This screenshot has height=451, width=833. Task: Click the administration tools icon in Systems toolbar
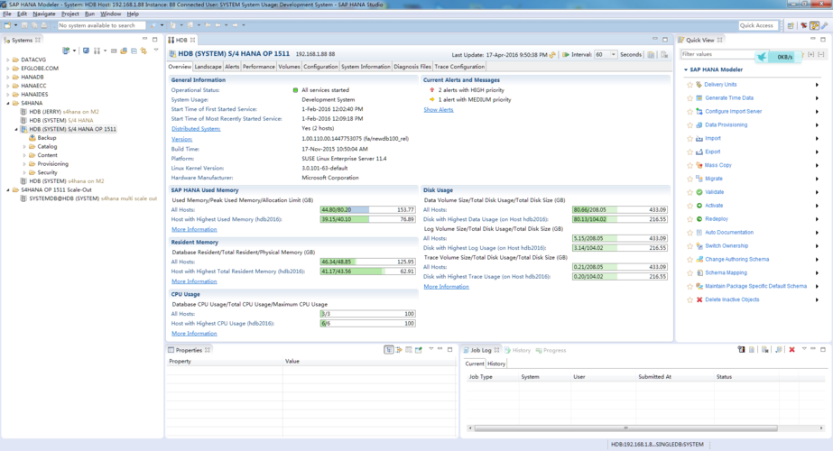pos(97,51)
